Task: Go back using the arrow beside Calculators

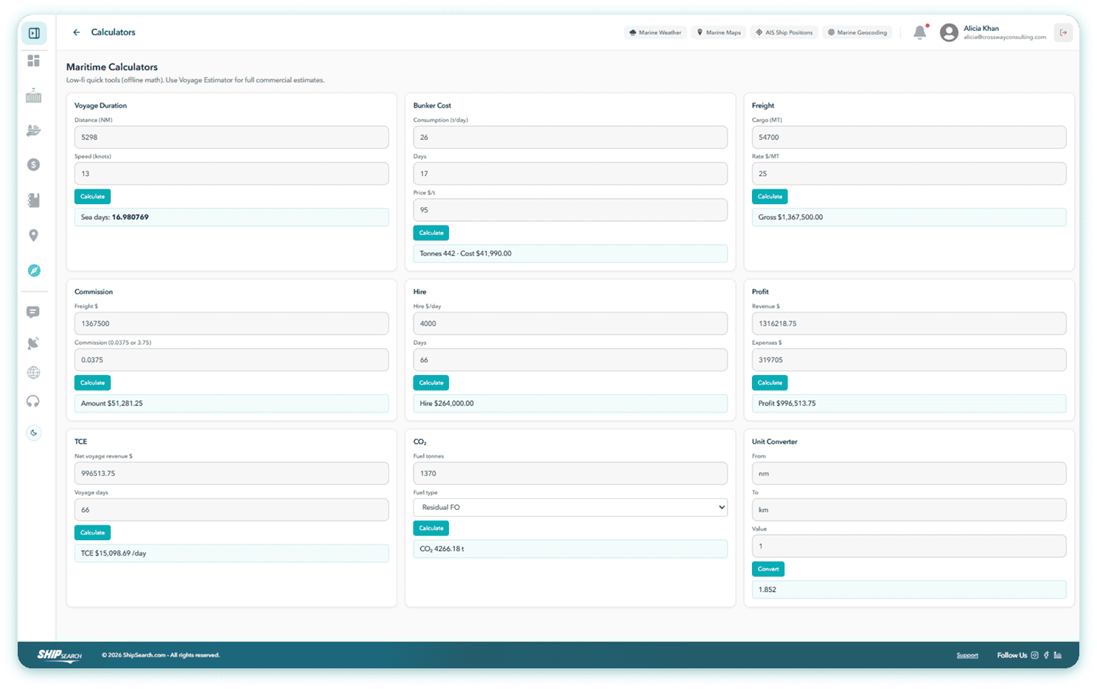Action: tap(77, 32)
